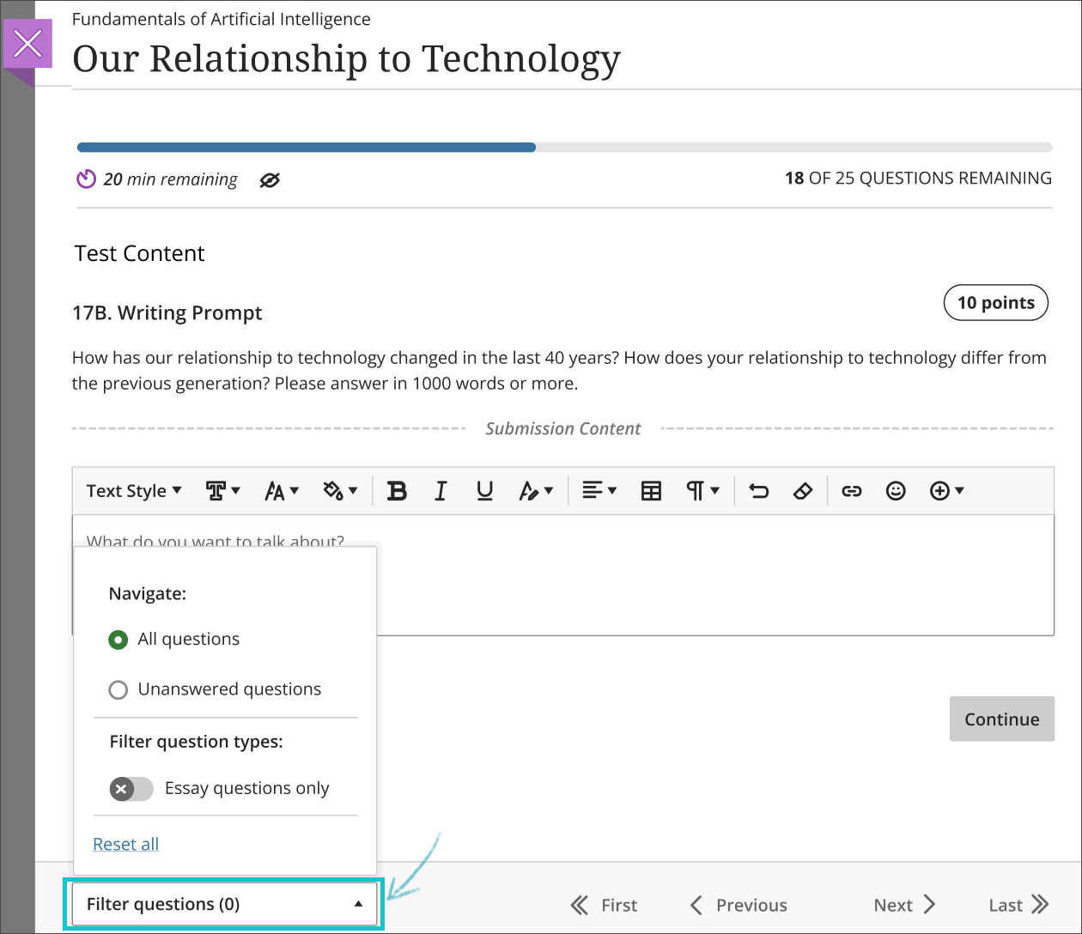Image resolution: width=1082 pixels, height=934 pixels.
Task: Insert a table into the submission
Action: [x=651, y=490]
